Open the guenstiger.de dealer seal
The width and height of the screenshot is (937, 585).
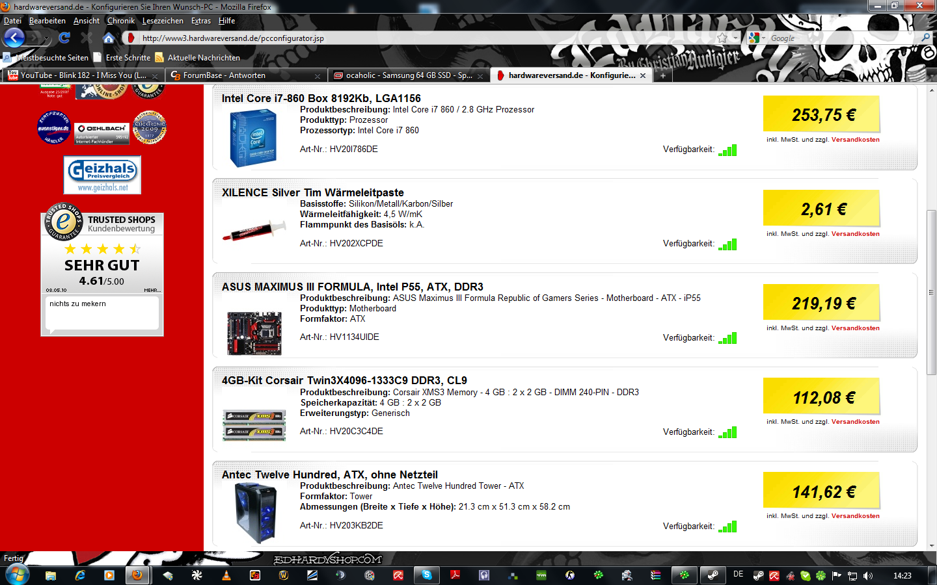tap(54, 127)
